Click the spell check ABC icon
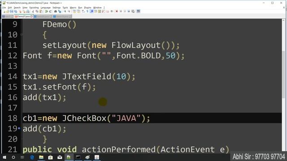This screenshot has height=161, width=287. click(x=139, y=11)
